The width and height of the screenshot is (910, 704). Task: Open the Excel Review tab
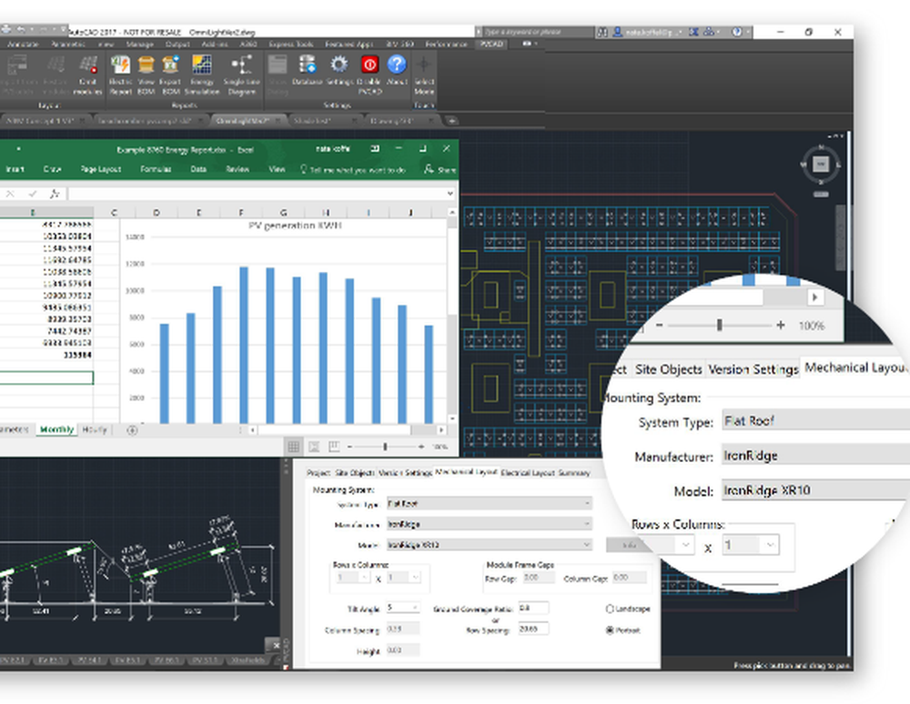pos(237,169)
